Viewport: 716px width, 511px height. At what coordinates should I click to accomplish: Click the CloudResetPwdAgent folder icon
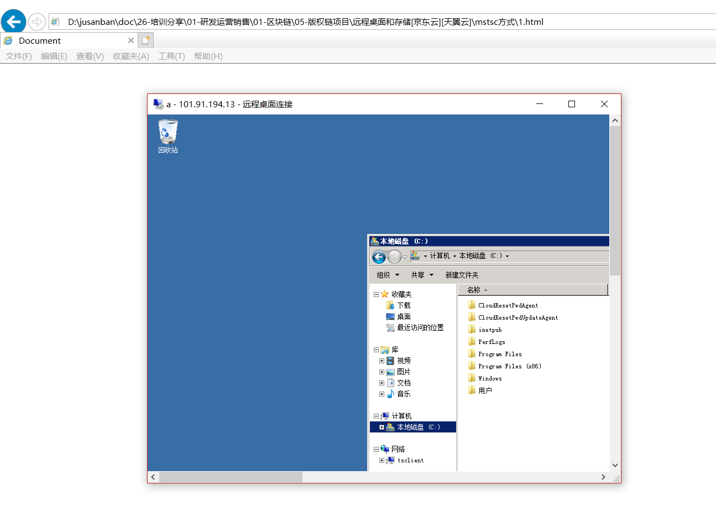pyautogui.click(x=472, y=305)
